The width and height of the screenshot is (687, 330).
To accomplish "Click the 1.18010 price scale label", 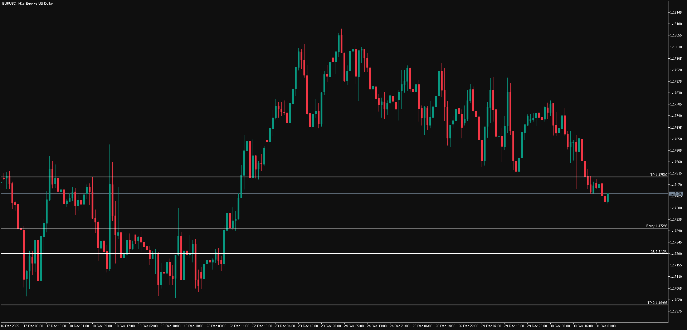I will pyautogui.click(x=676, y=47).
